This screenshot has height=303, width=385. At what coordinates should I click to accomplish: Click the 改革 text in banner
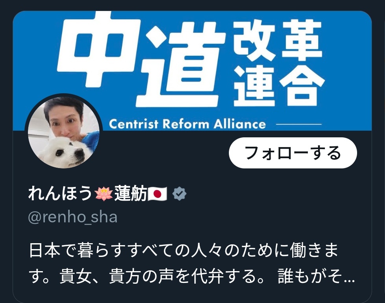pyautogui.click(x=278, y=41)
